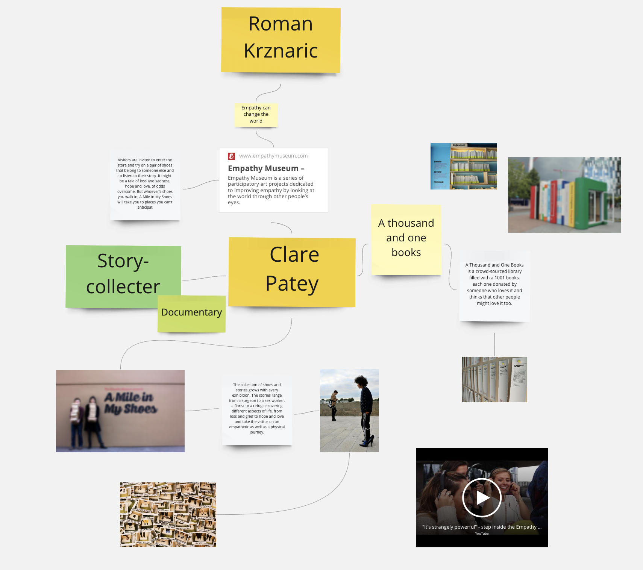Click the giant colorful books building photo
643x570 pixels.
pos(564,195)
